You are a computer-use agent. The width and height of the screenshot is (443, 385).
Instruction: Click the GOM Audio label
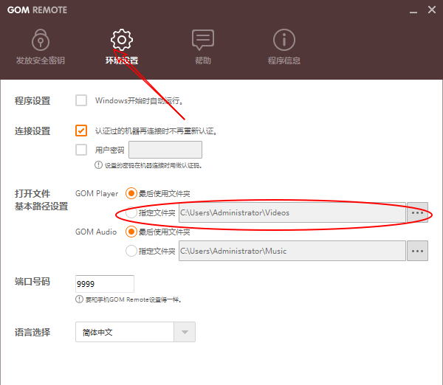tap(96, 232)
